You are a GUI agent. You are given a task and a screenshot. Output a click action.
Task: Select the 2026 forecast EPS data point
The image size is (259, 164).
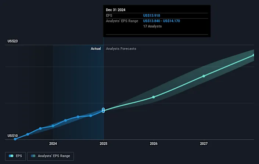point(154,97)
